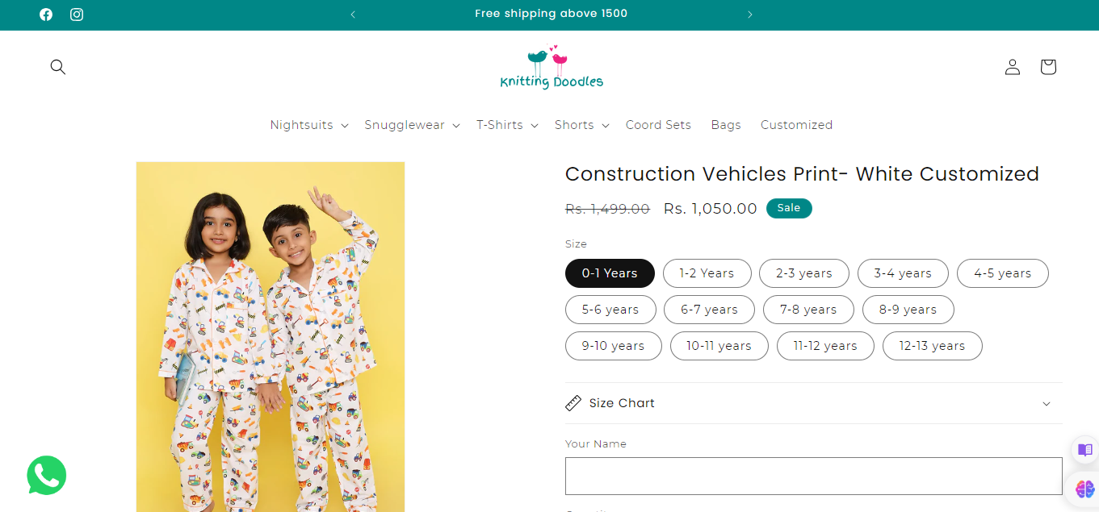The height and width of the screenshot is (512, 1099).
Task: Click the Knitting Doodles logo
Action: 552,68
